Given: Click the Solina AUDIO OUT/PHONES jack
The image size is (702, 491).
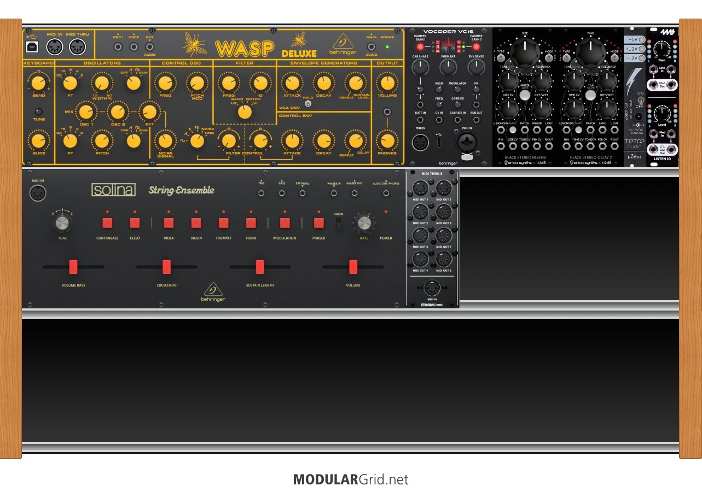Looking at the screenshot, I should point(386,194).
